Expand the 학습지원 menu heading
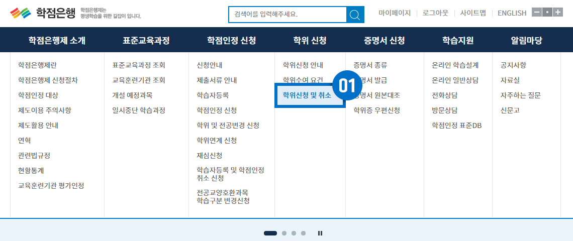Screen dimensions: 573x241 pyautogui.click(x=457, y=41)
